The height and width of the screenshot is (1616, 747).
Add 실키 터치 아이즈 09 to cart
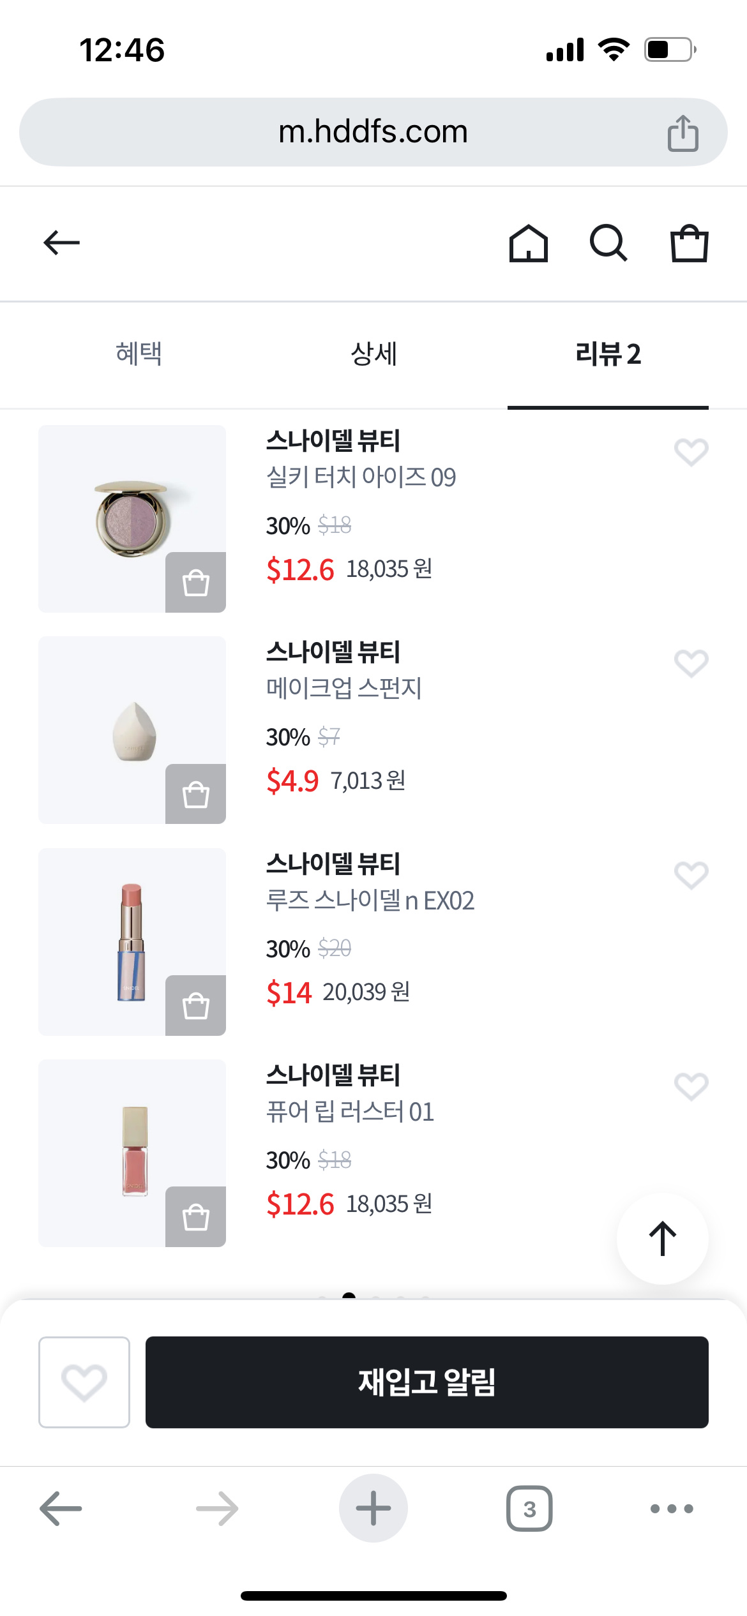[x=195, y=583]
